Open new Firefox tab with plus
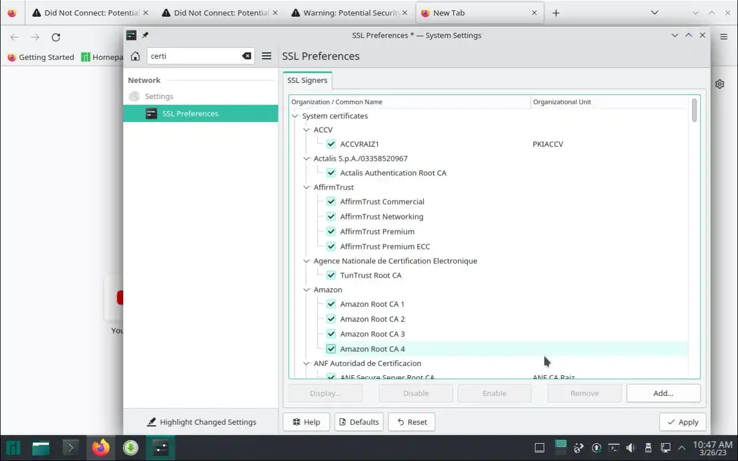 pyautogui.click(x=556, y=13)
